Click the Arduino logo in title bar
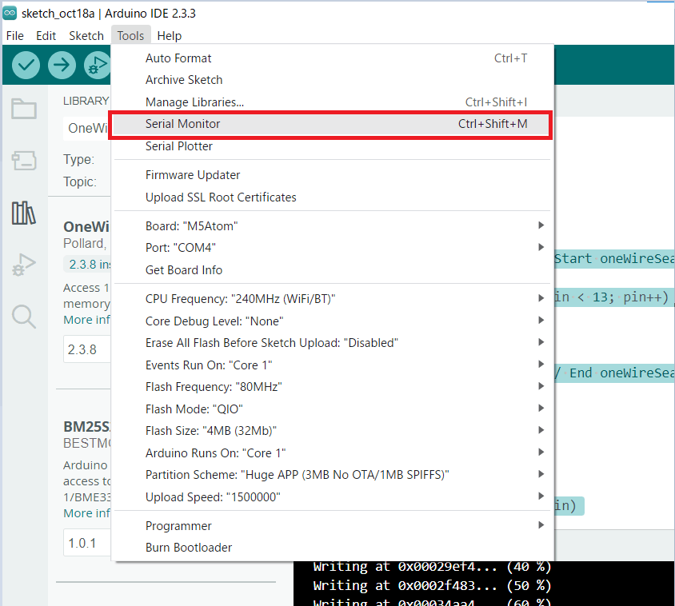The image size is (675, 606). pos(10,13)
